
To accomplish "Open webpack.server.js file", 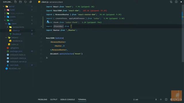I will tap(18, 62).
